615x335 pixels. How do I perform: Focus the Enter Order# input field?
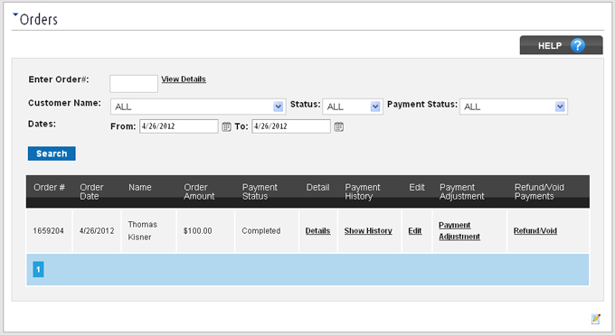(x=134, y=83)
